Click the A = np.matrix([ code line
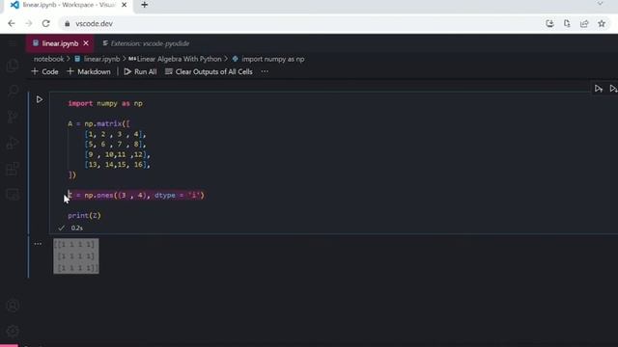Viewport: 618px width, 347px height. pyautogui.click(x=98, y=124)
